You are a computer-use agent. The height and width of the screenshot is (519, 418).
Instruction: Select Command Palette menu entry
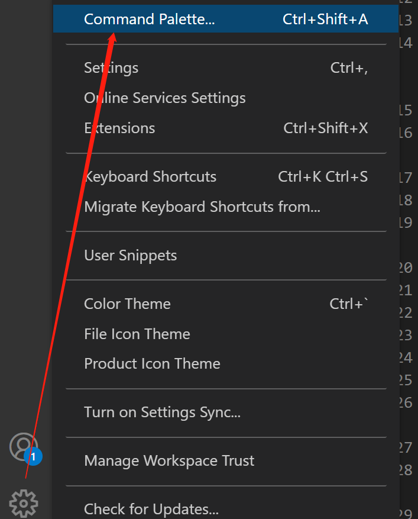(149, 20)
